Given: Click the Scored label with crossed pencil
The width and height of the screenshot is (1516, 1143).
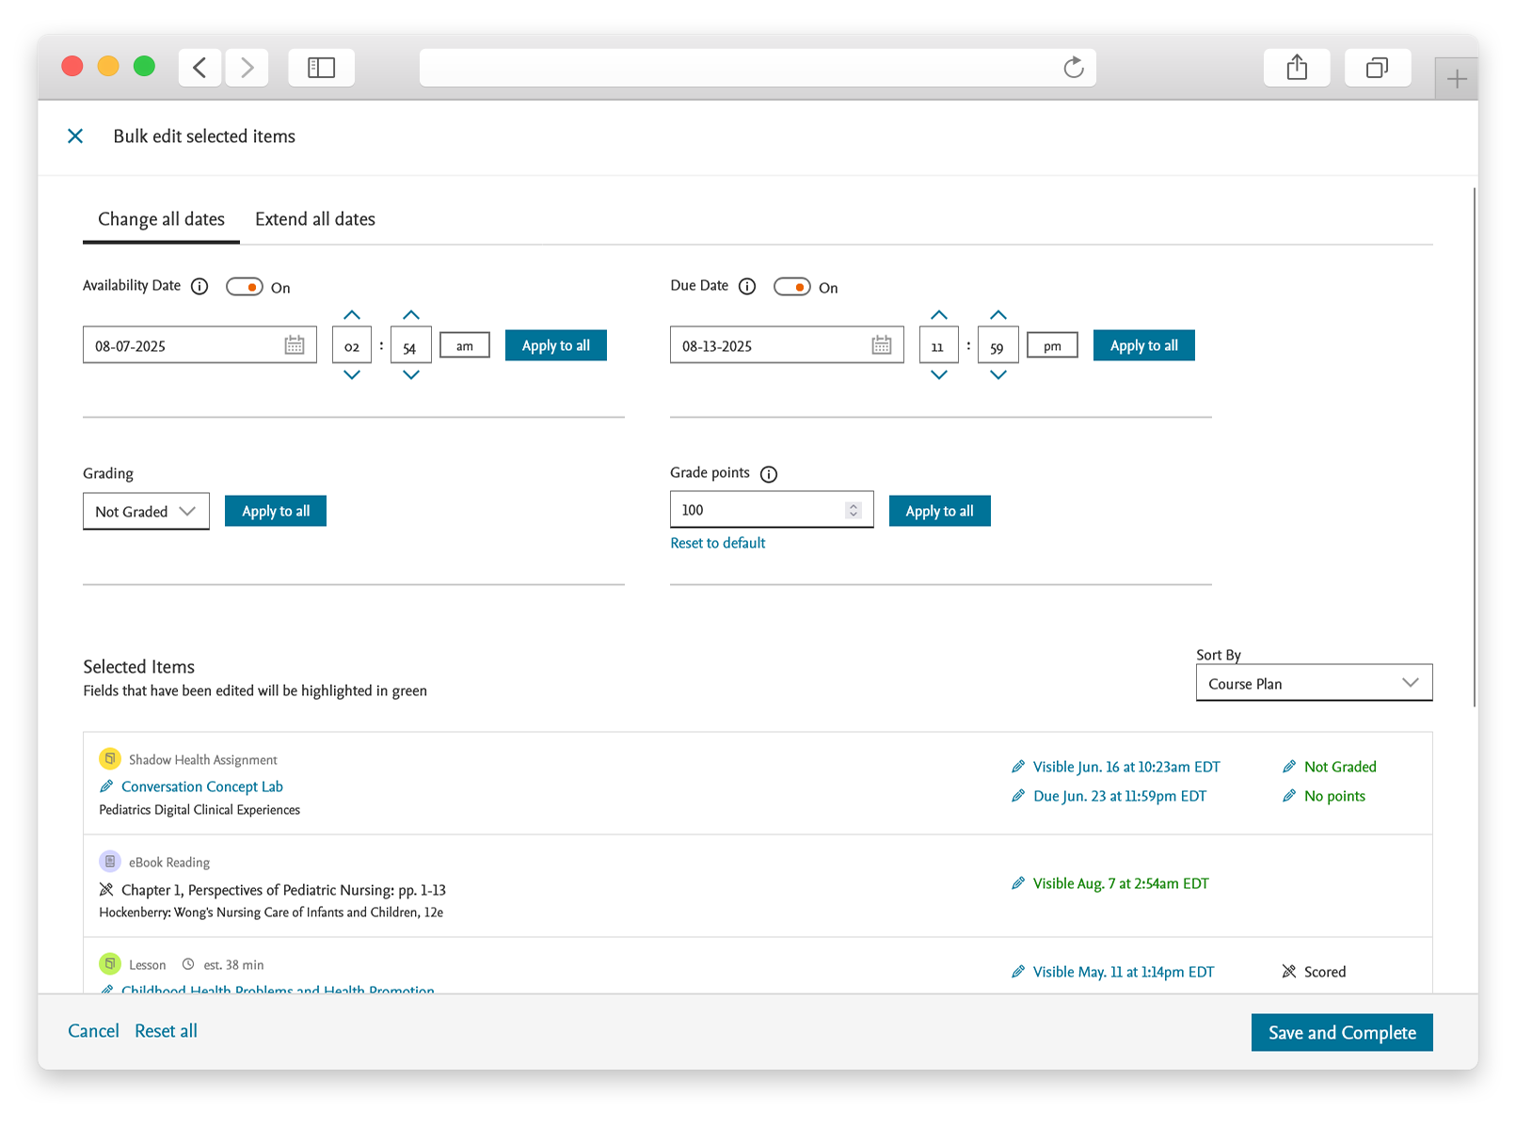Looking at the screenshot, I should click(x=1314, y=972).
